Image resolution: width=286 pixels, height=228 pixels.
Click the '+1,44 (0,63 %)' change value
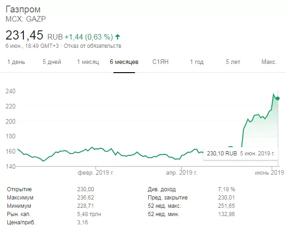(89, 37)
